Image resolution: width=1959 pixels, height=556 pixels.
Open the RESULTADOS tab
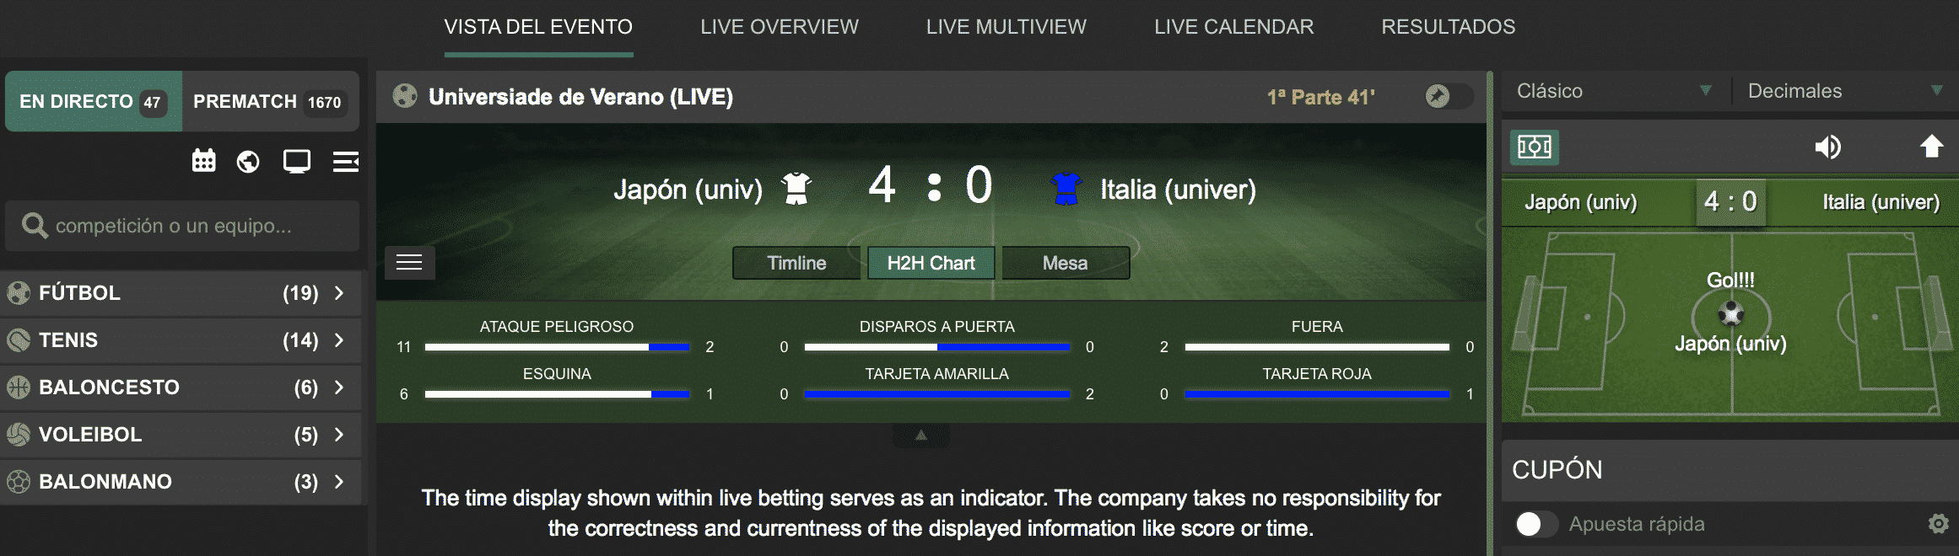[x=1448, y=27]
